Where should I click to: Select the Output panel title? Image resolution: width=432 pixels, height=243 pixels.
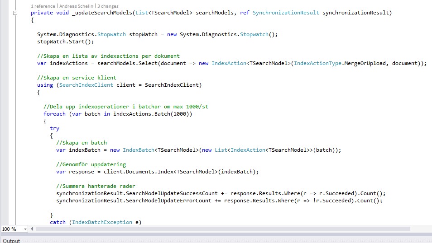[11, 241]
